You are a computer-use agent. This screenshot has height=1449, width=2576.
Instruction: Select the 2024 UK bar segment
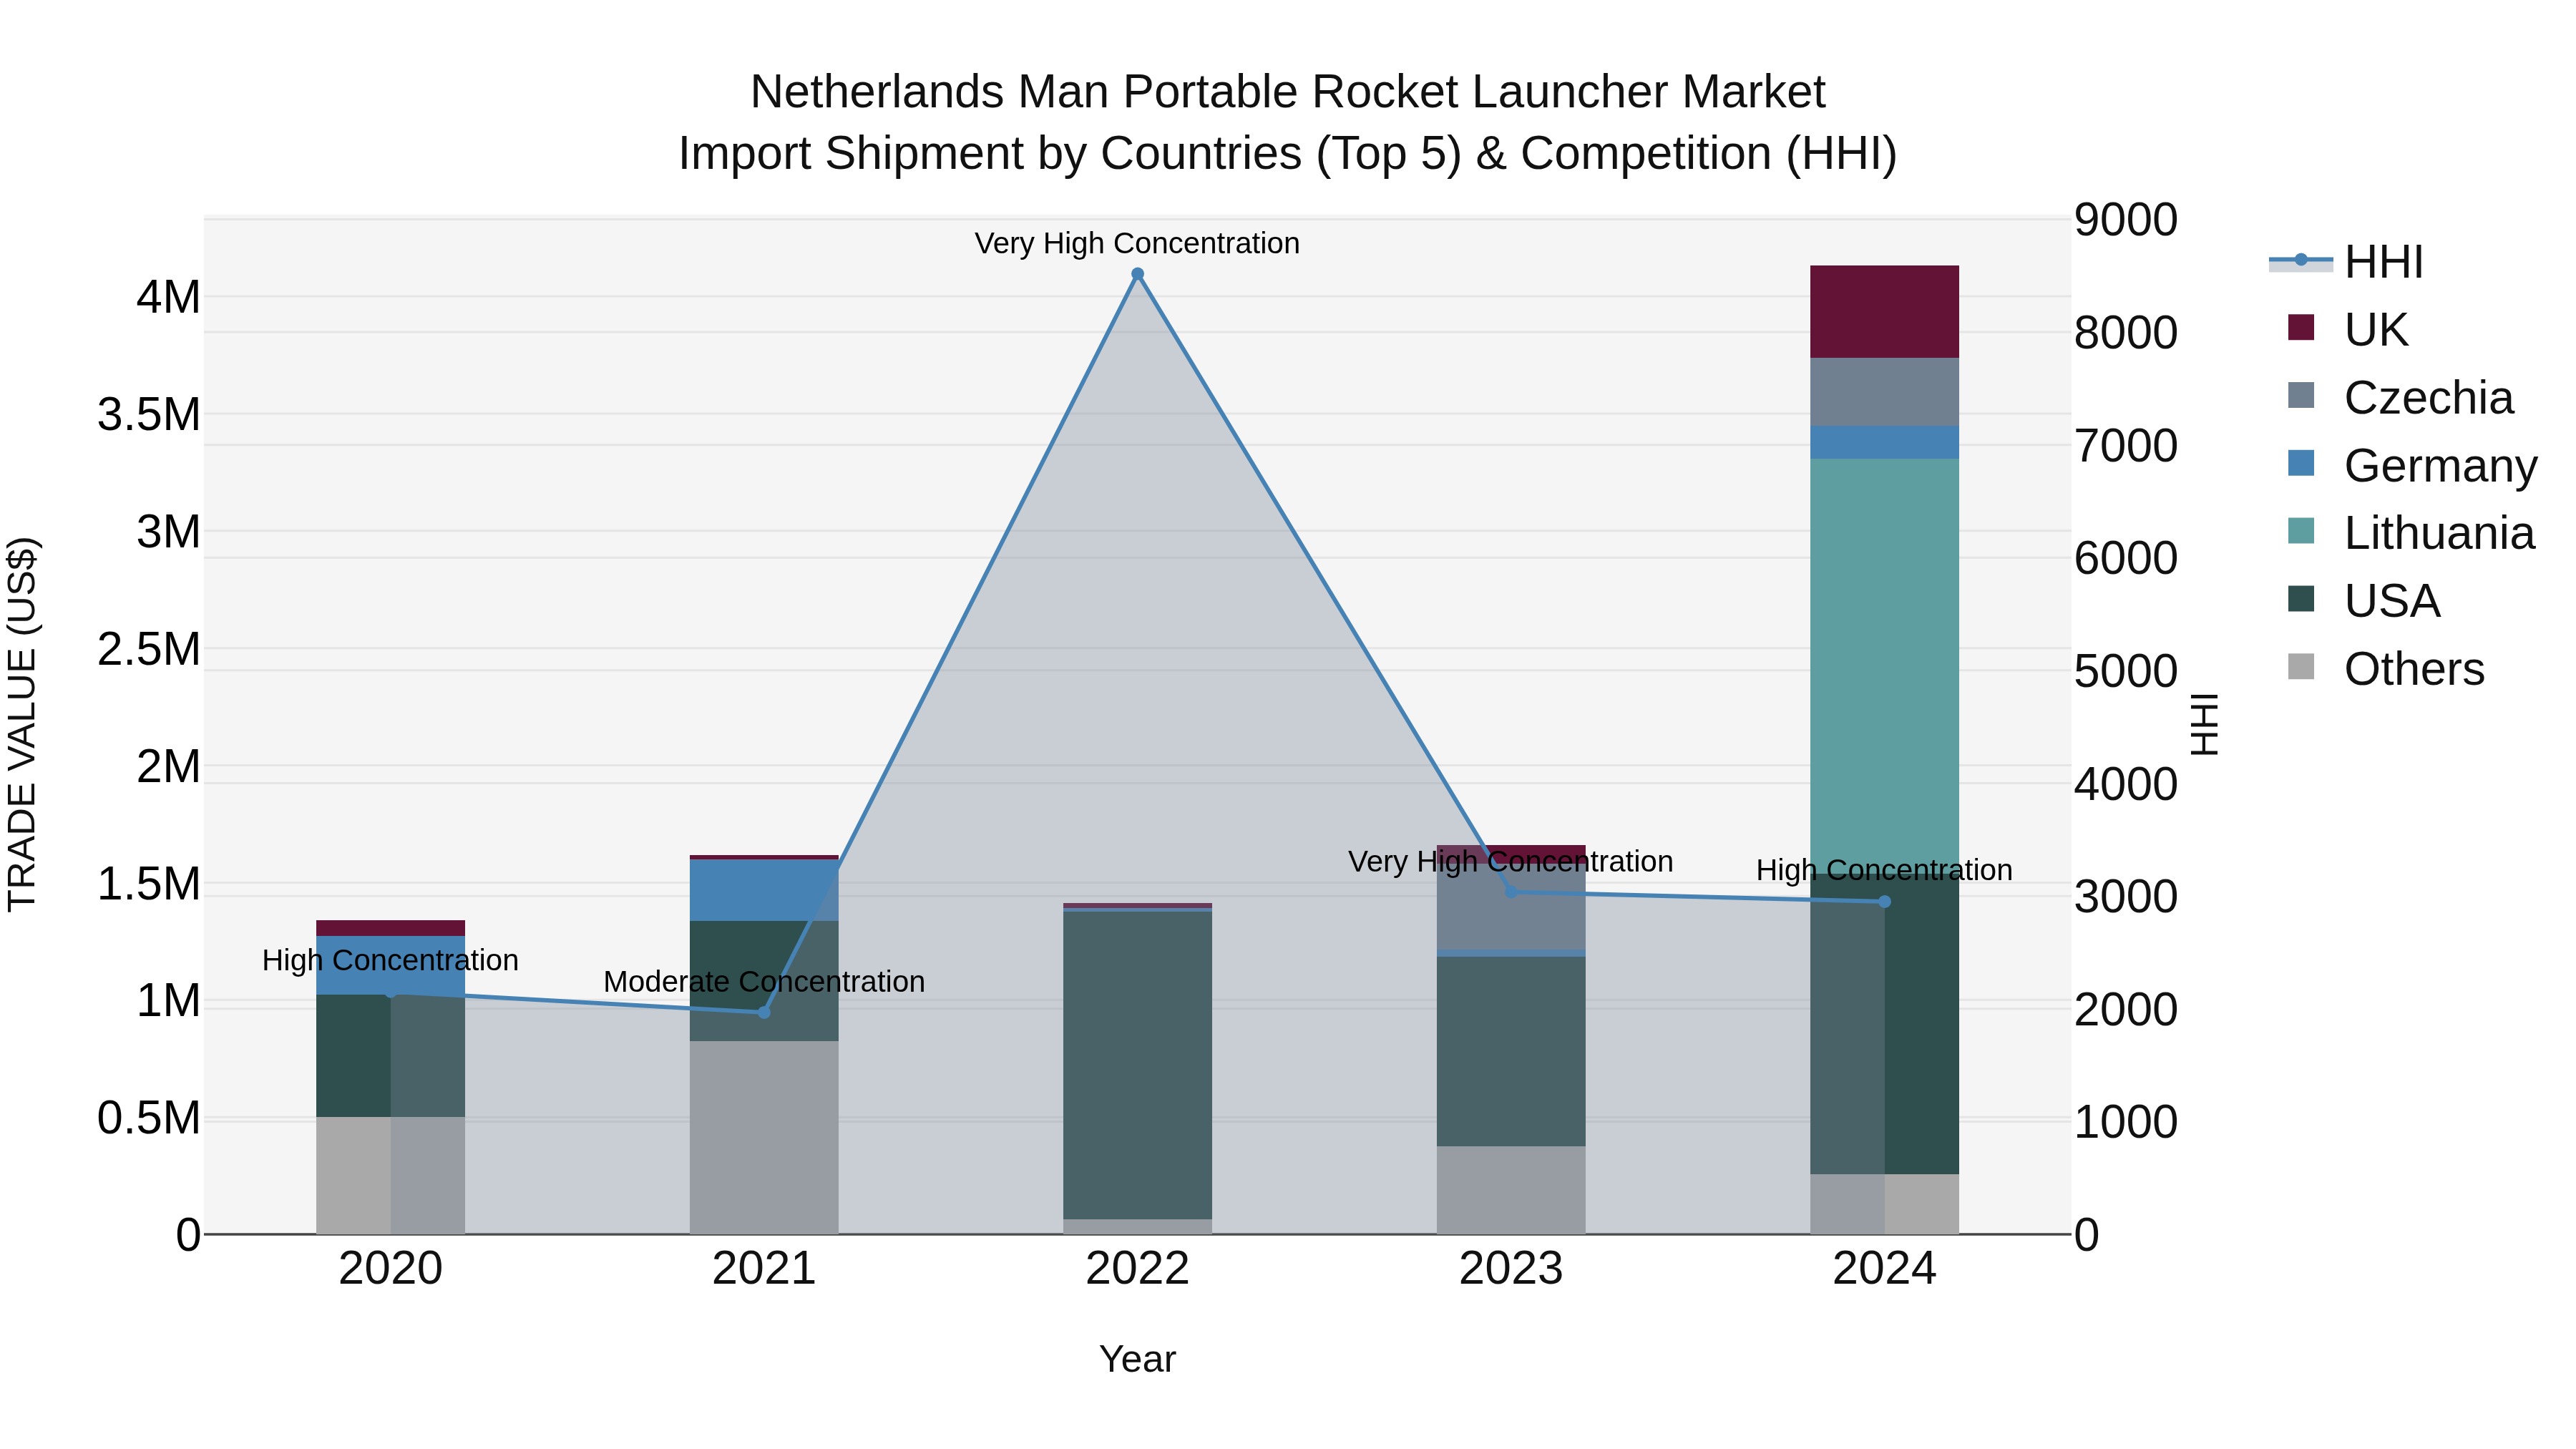click(1884, 312)
